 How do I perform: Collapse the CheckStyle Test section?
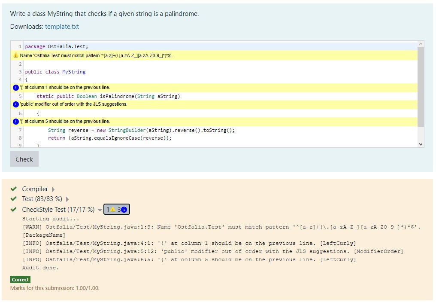click(x=100, y=210)
